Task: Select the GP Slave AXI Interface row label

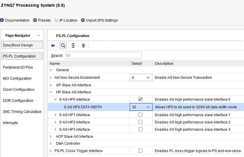Action: (74, 85)
